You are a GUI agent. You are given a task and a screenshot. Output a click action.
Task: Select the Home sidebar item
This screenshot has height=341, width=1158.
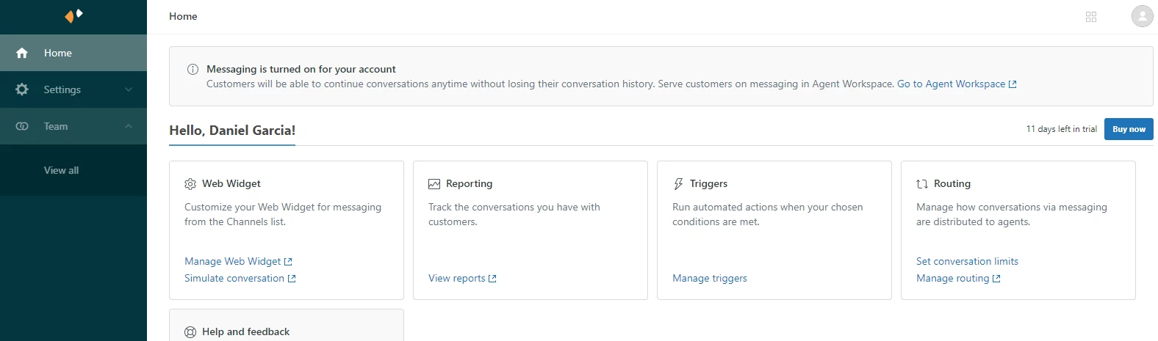58,53
